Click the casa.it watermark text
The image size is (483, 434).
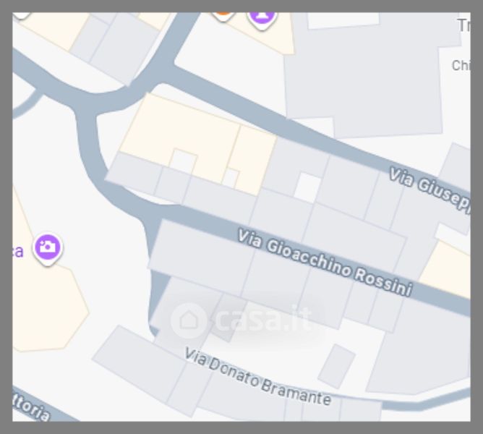click(x=262, y=319)
